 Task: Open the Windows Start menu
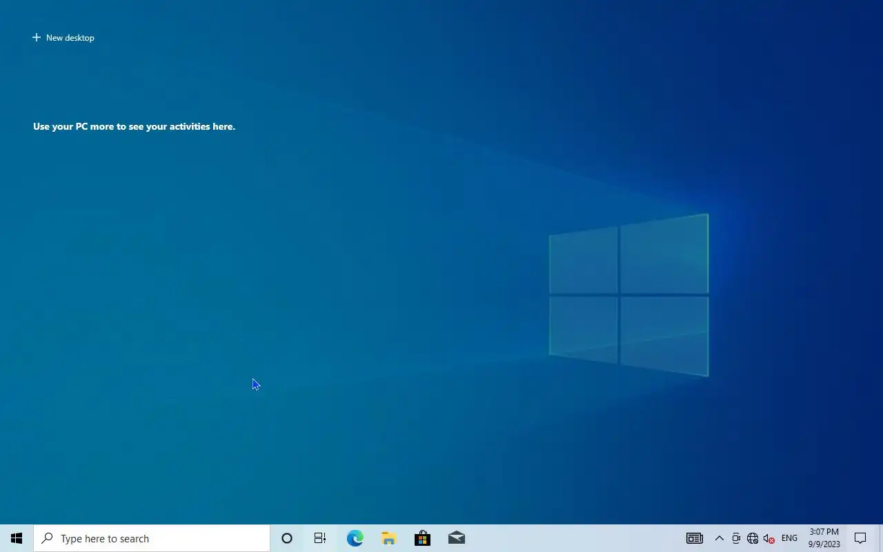coord(17,538)
